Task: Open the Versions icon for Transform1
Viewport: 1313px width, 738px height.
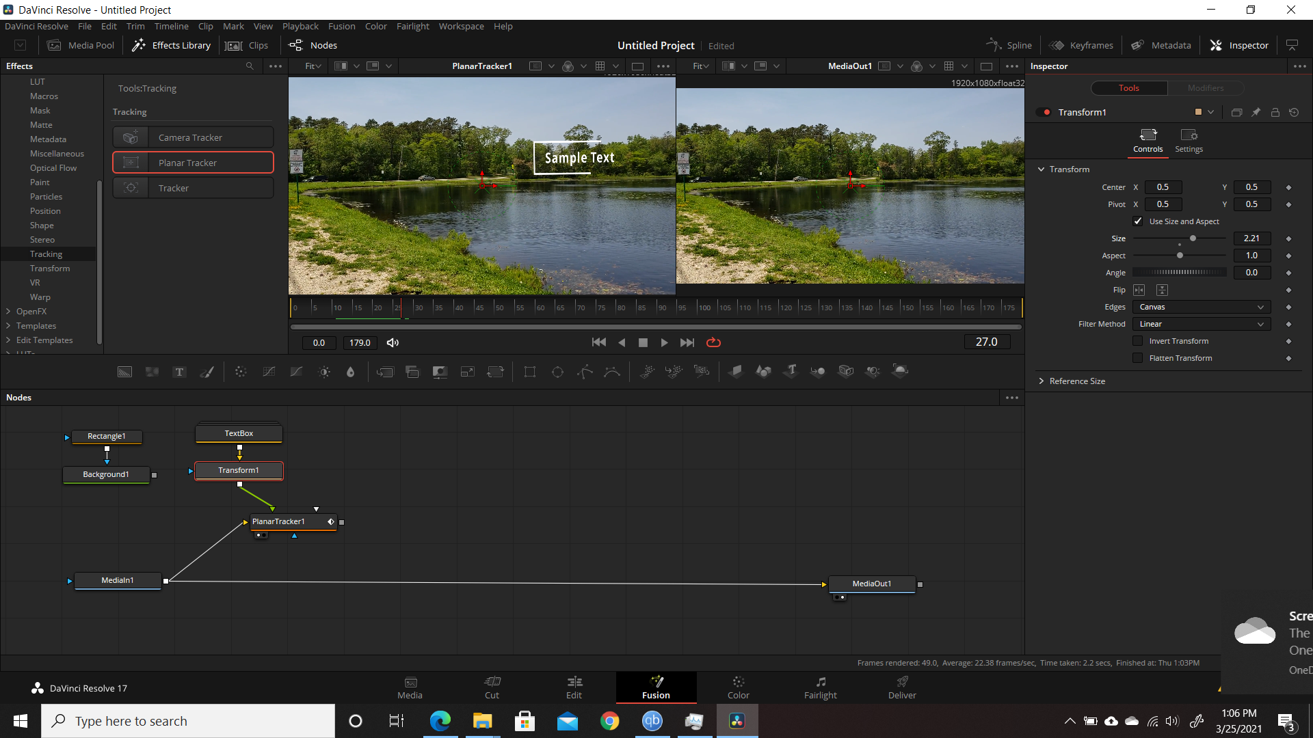Action: tap(1236, 112)
